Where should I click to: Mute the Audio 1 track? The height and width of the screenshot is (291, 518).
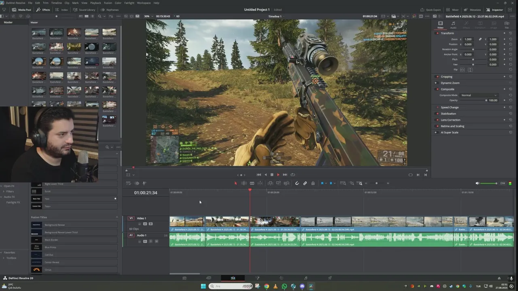pyautogui.click(x=156, y=241)
